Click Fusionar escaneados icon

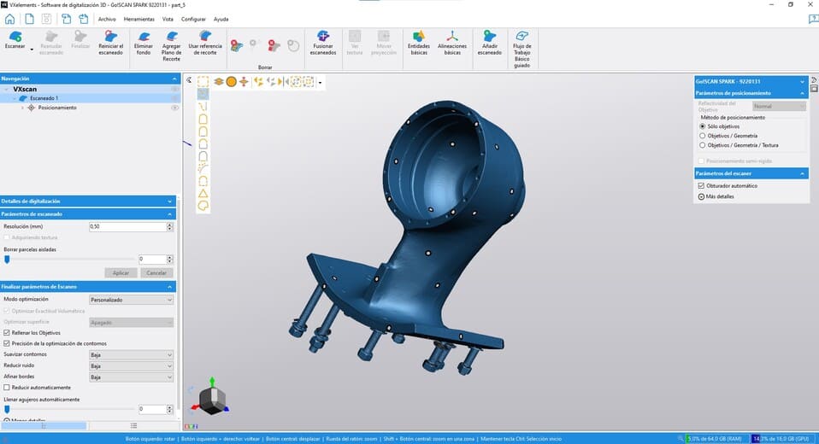[323, 37]
